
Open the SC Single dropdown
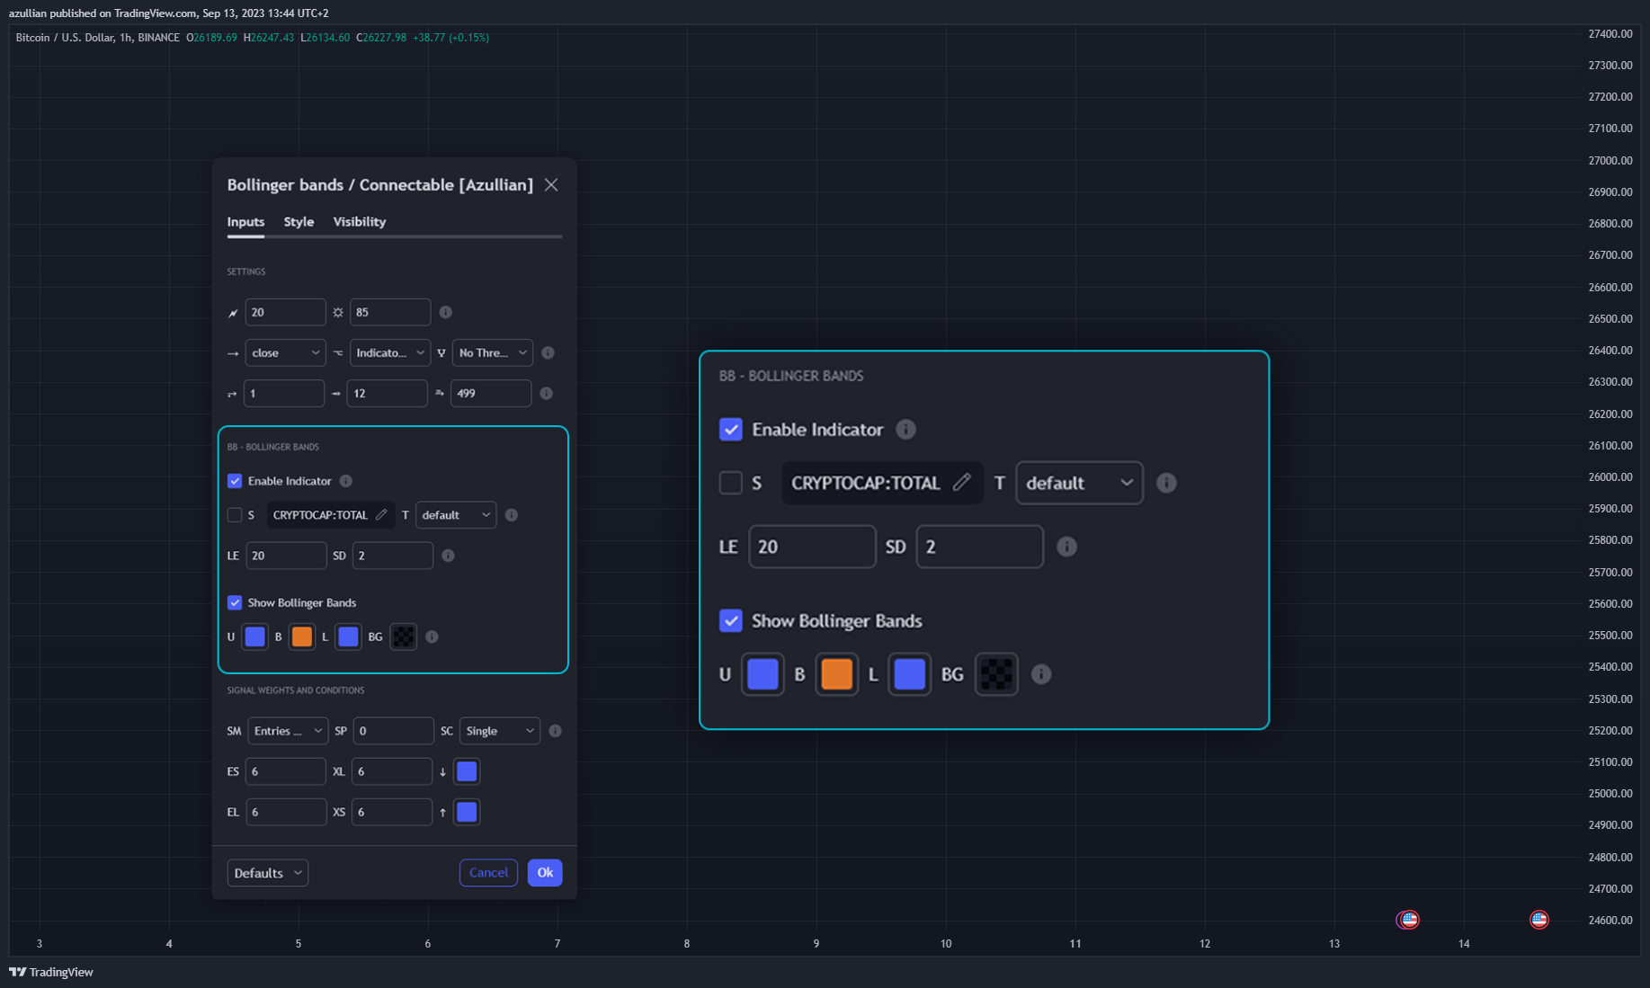(x=499, y=731)
